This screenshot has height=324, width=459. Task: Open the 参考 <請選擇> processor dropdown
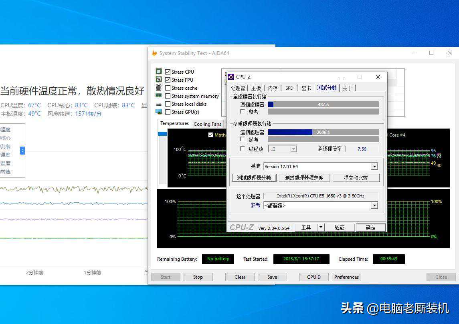coord(374,205)
